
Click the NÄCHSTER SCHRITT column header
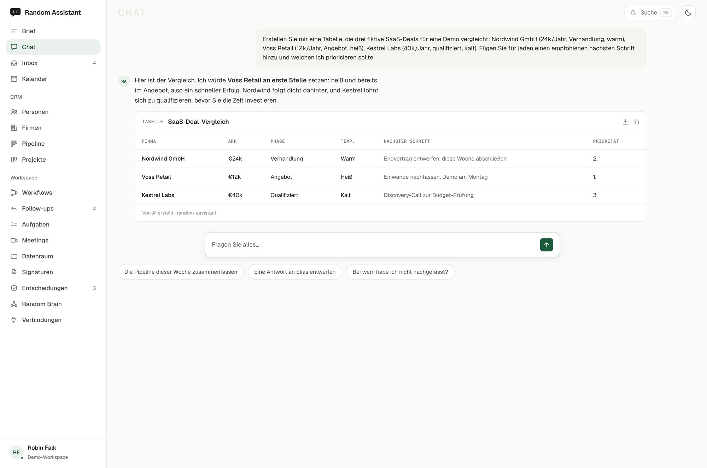[x=407, y=141]
